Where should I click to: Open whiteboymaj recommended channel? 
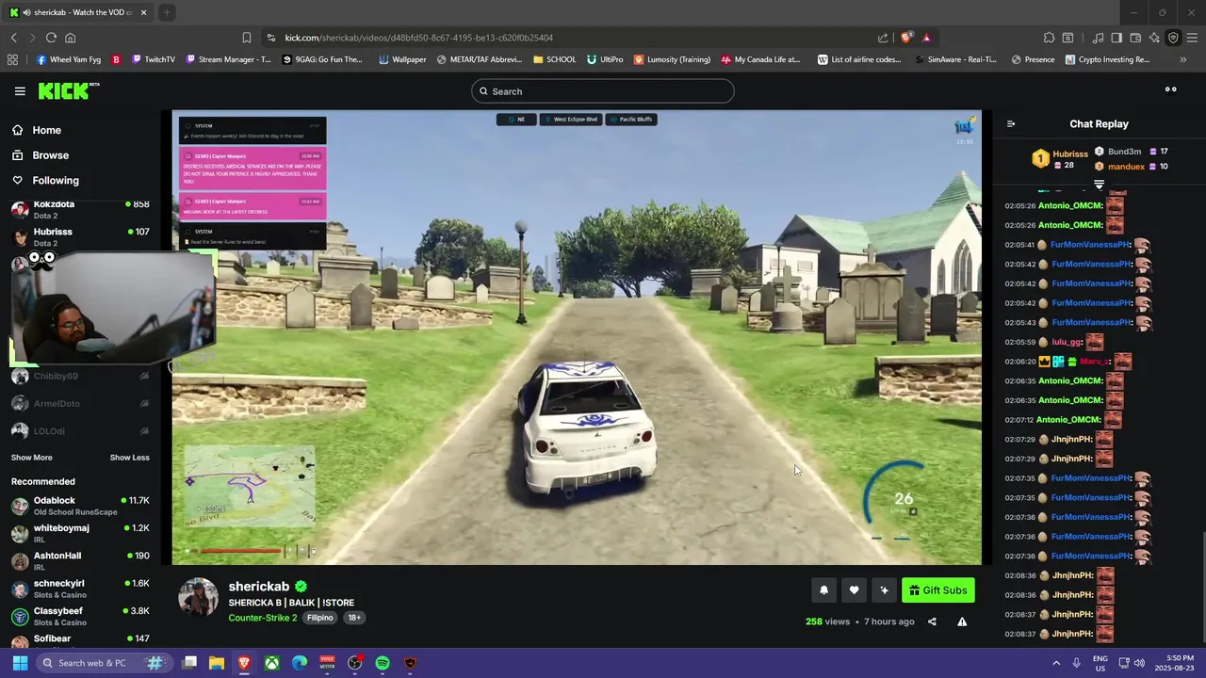(80, 534)
